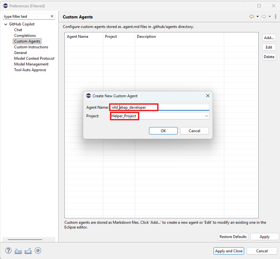The image size is (280, 259).
Task: Toggle the Oomph preference recorder icon
Action: pyautogui.click(x=38, y=250)
